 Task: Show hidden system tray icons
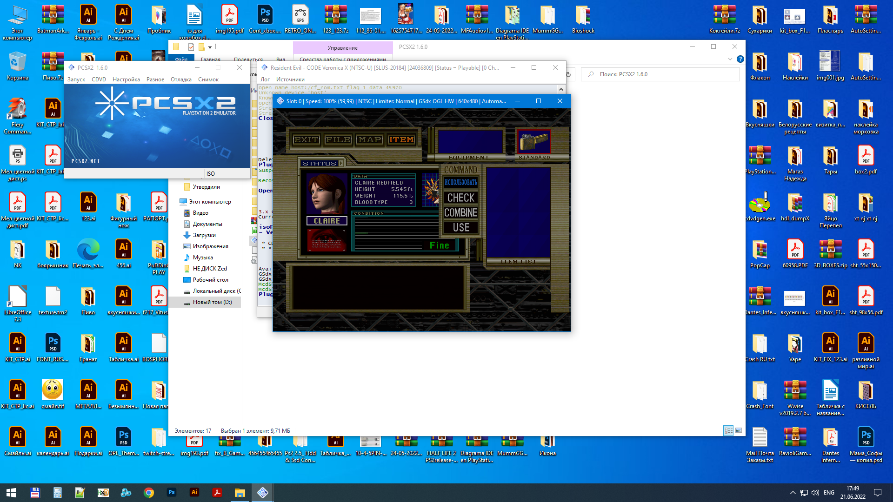point(793,493)
